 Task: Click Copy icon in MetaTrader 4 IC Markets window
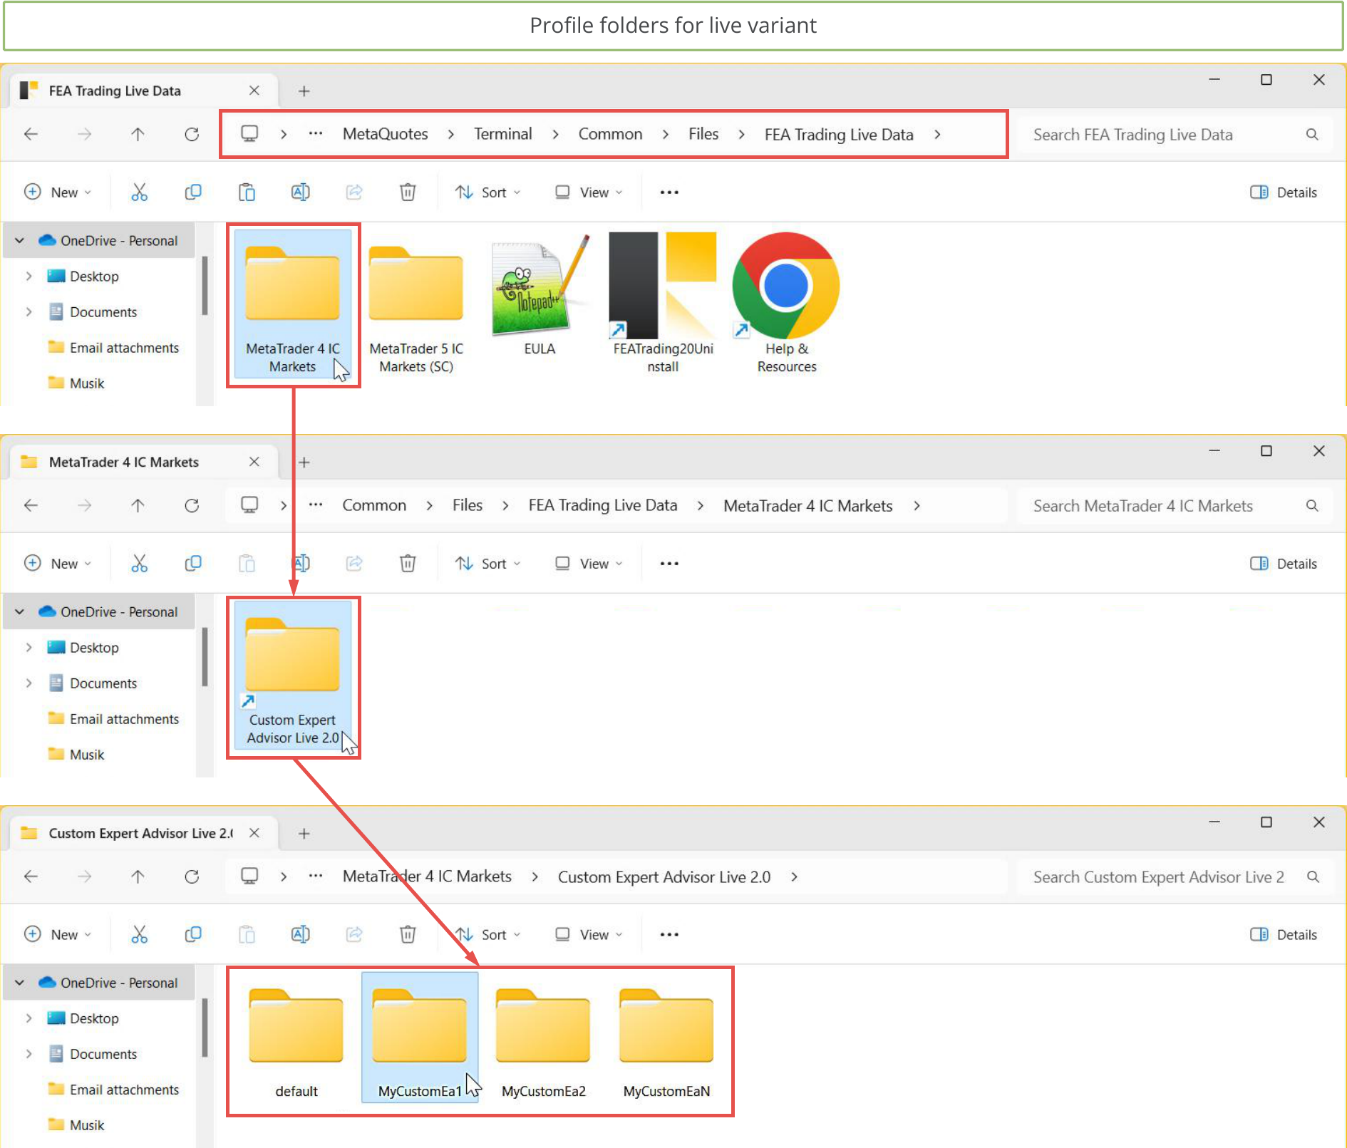click(193, 564)
